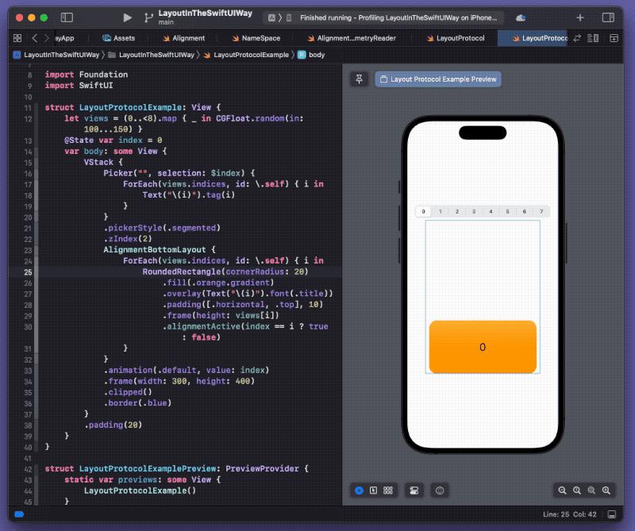Enable live preview mode

coord(359,491)
